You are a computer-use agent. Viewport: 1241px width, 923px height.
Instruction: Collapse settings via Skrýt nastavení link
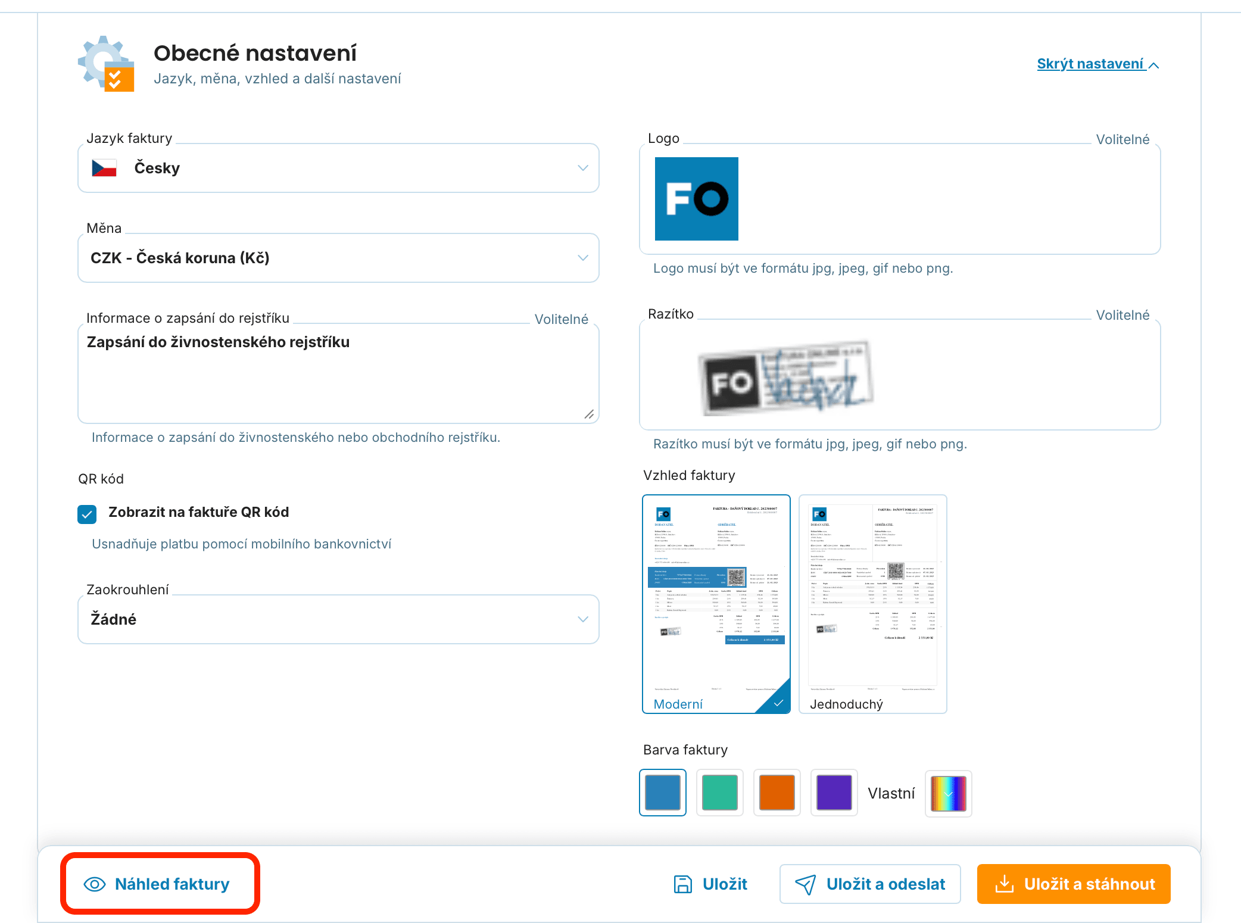click(1097, 64)
